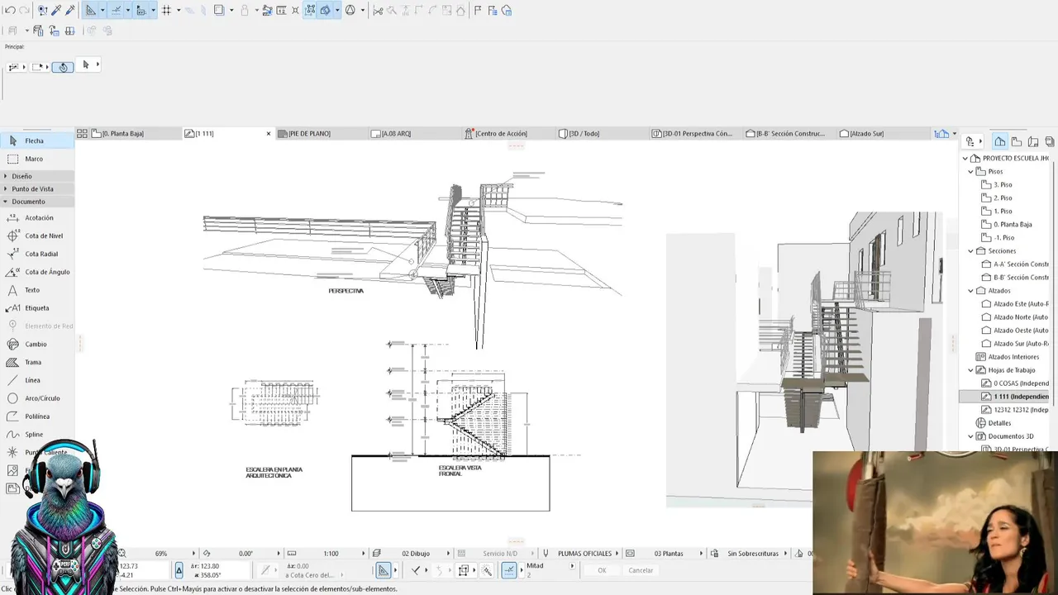Viewport: 1058px width, 595px height.
Task: Open the Trace reference toolbar icon
Action: tap(218, 11)
